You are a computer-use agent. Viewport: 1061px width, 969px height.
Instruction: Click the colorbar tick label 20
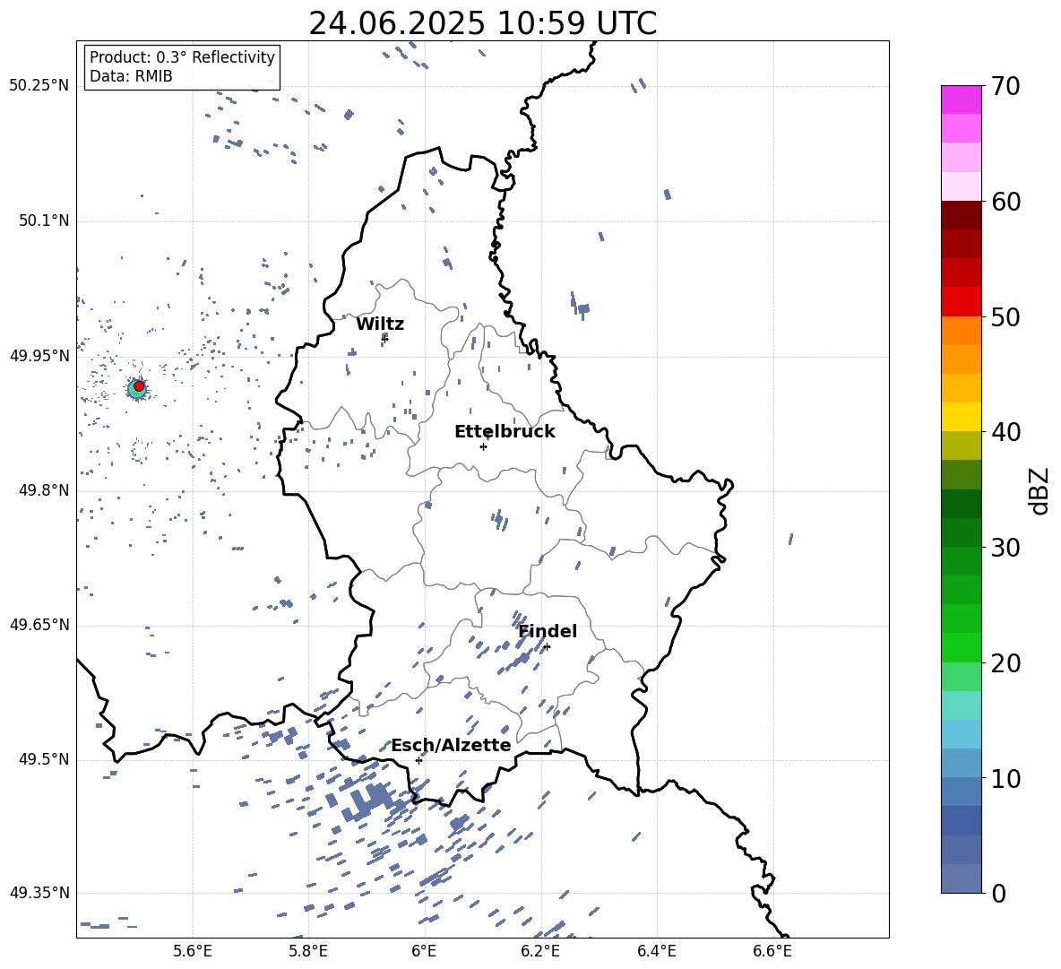[1005, 662]
